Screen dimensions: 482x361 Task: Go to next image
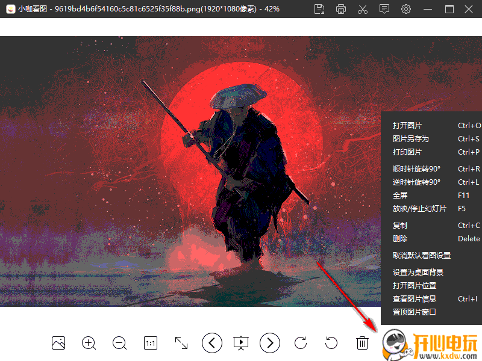click(270, 343)
